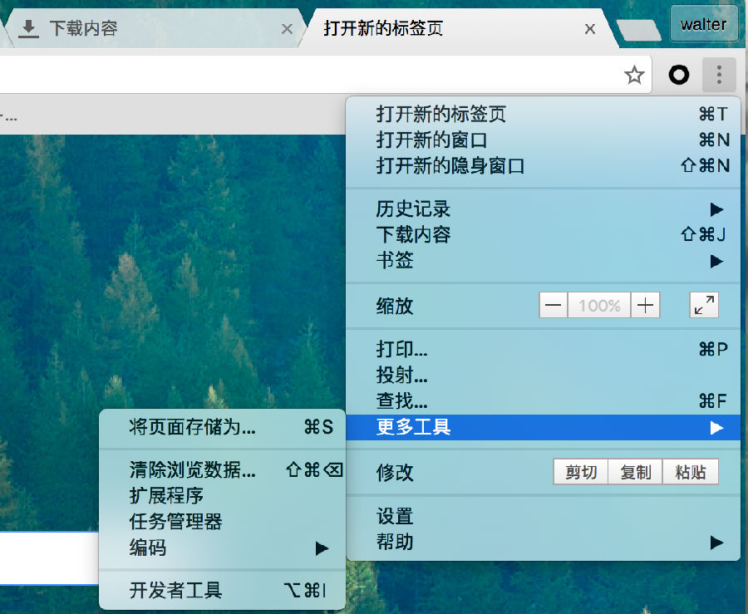
Task: Expand the 历史记录 submenu
Action: (x=544, y=209)
